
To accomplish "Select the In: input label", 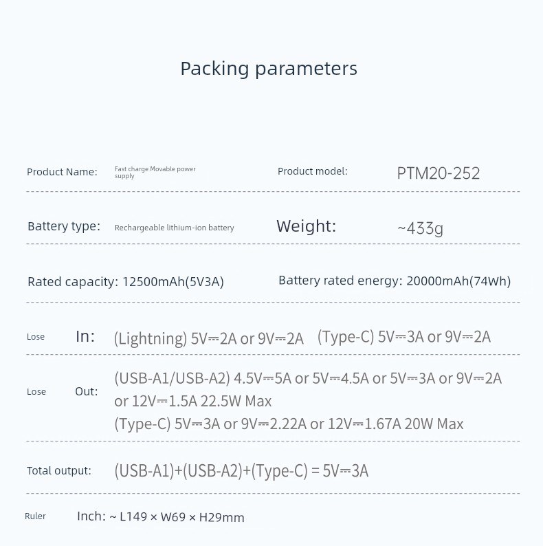I will pyautogui.click(x=85, y=336).
